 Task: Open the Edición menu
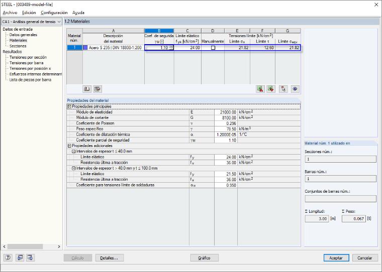pyautogui.click(x=29, y=13)
